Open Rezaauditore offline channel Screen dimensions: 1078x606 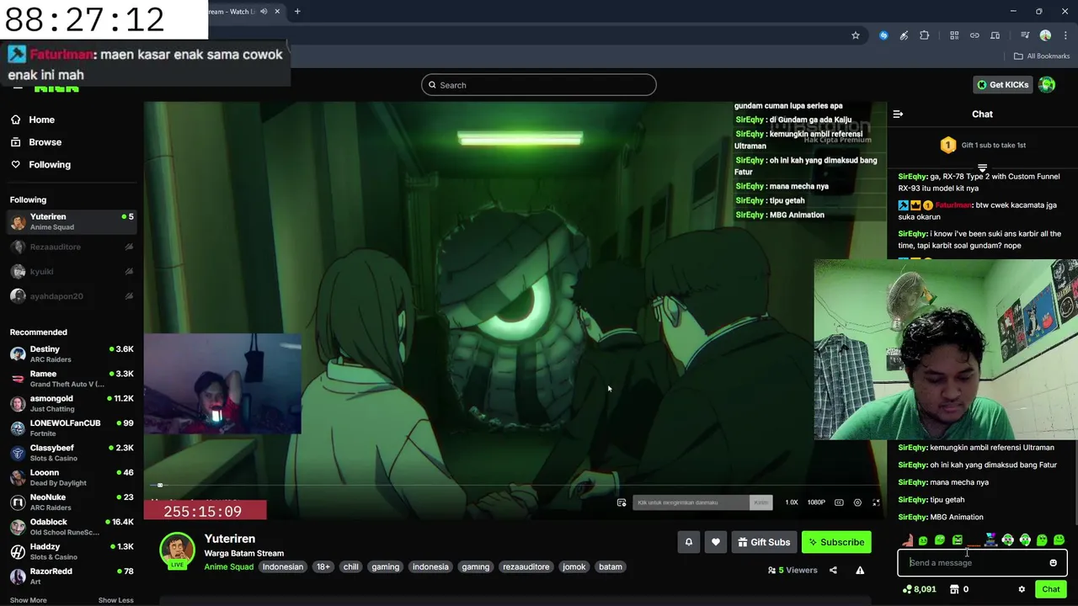point(72,247)
